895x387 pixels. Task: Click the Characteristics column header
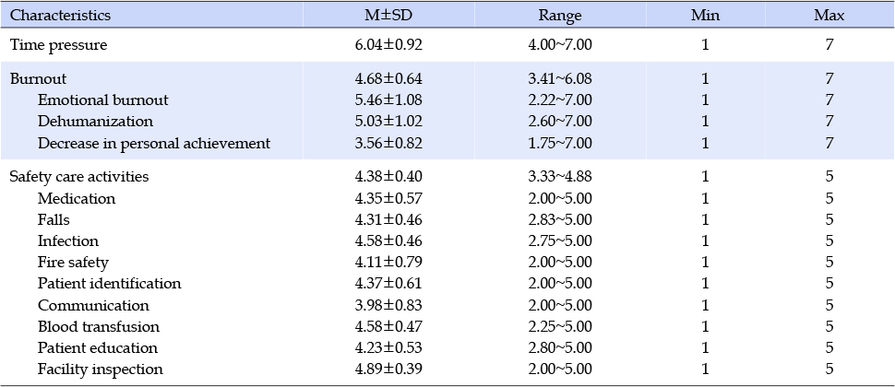click(61, 16)
